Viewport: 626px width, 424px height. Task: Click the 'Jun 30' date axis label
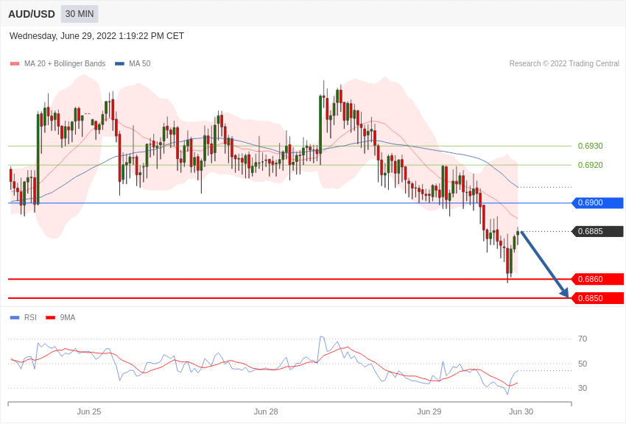click(x=521, y=411)
